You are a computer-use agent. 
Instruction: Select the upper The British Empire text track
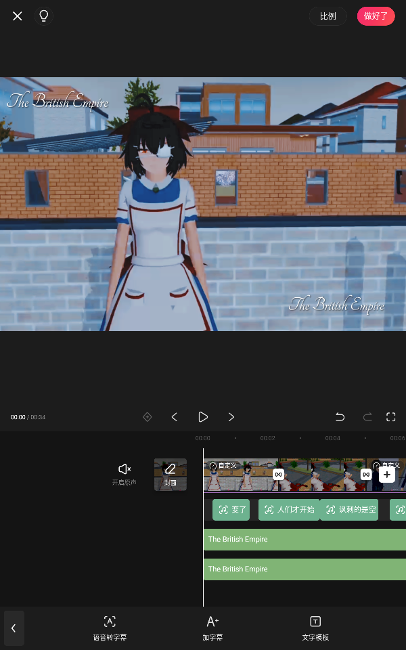click(x=304, y=540)
